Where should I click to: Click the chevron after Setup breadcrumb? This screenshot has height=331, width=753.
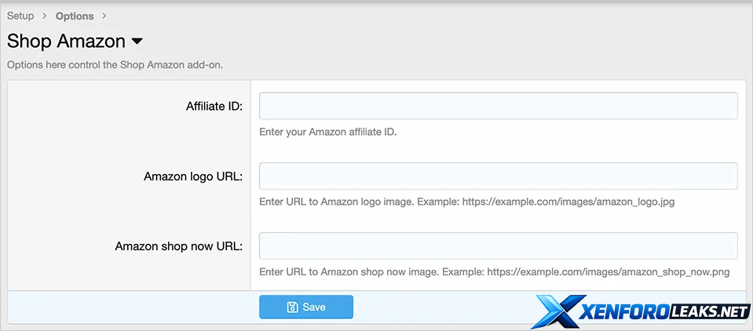[x=45, y=16]
